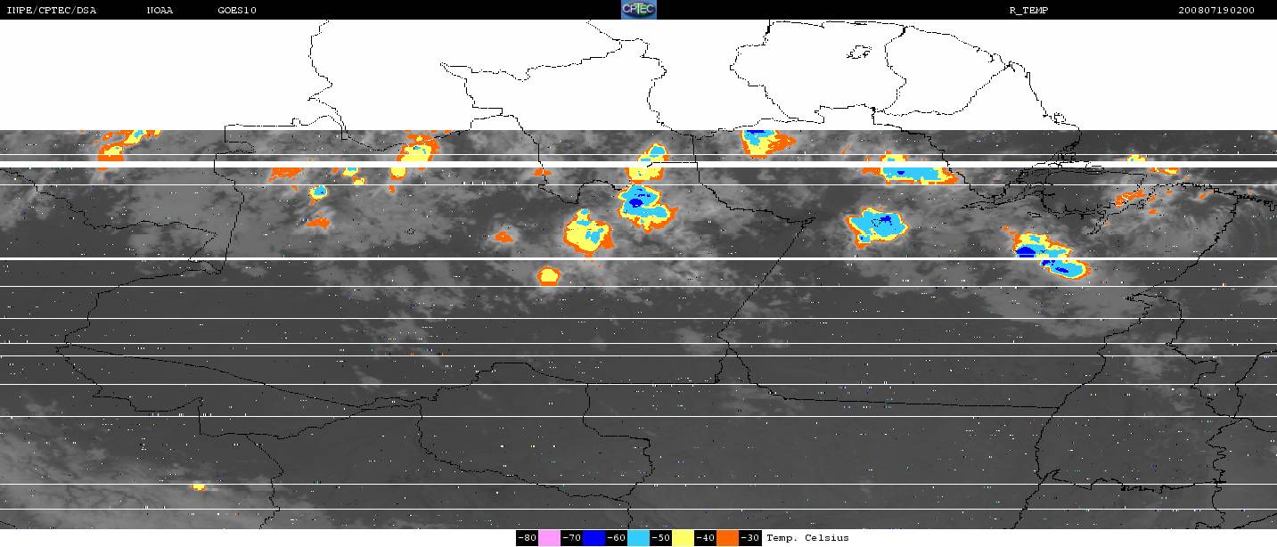Image resolution: width=1277 pixels, height=547 pixels.
Task: Select the -40 legend value
Action: pyautogui.click(x=705, y=538)
